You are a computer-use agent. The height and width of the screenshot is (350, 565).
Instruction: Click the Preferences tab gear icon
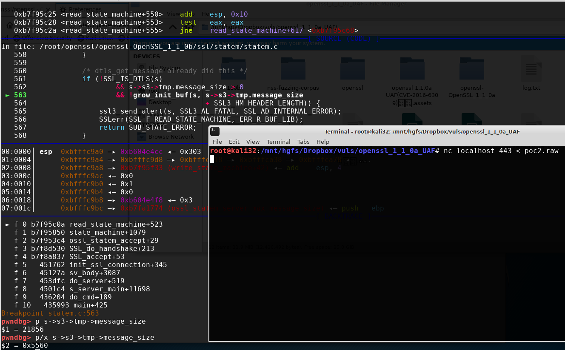click(x=63, y=9)
